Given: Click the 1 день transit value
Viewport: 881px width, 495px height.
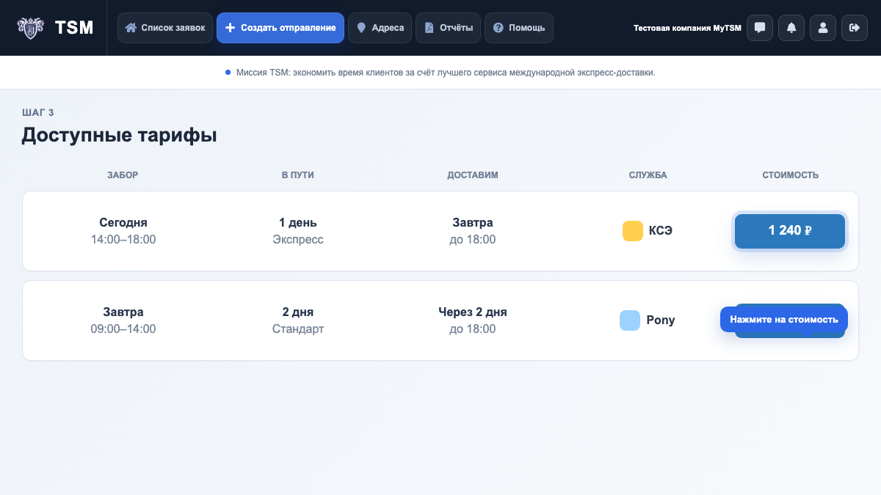Looking at the screenshot, I should click(298, 223).
